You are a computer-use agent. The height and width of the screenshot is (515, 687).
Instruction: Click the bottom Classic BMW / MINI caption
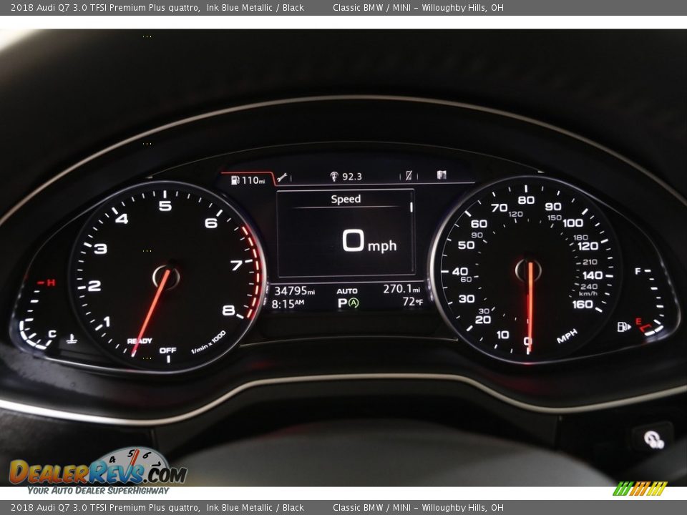[418, 508]
